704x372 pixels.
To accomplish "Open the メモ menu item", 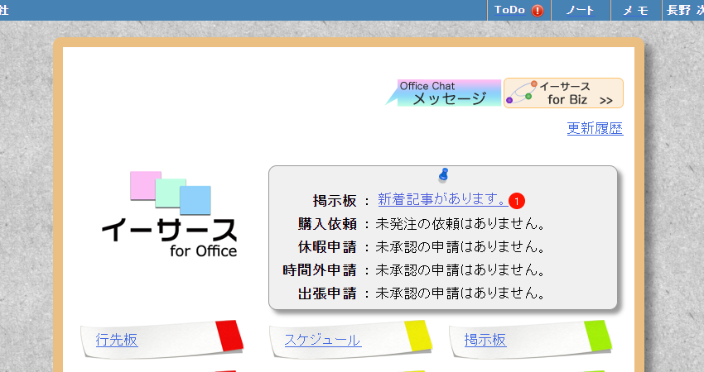I will (636, 10).
